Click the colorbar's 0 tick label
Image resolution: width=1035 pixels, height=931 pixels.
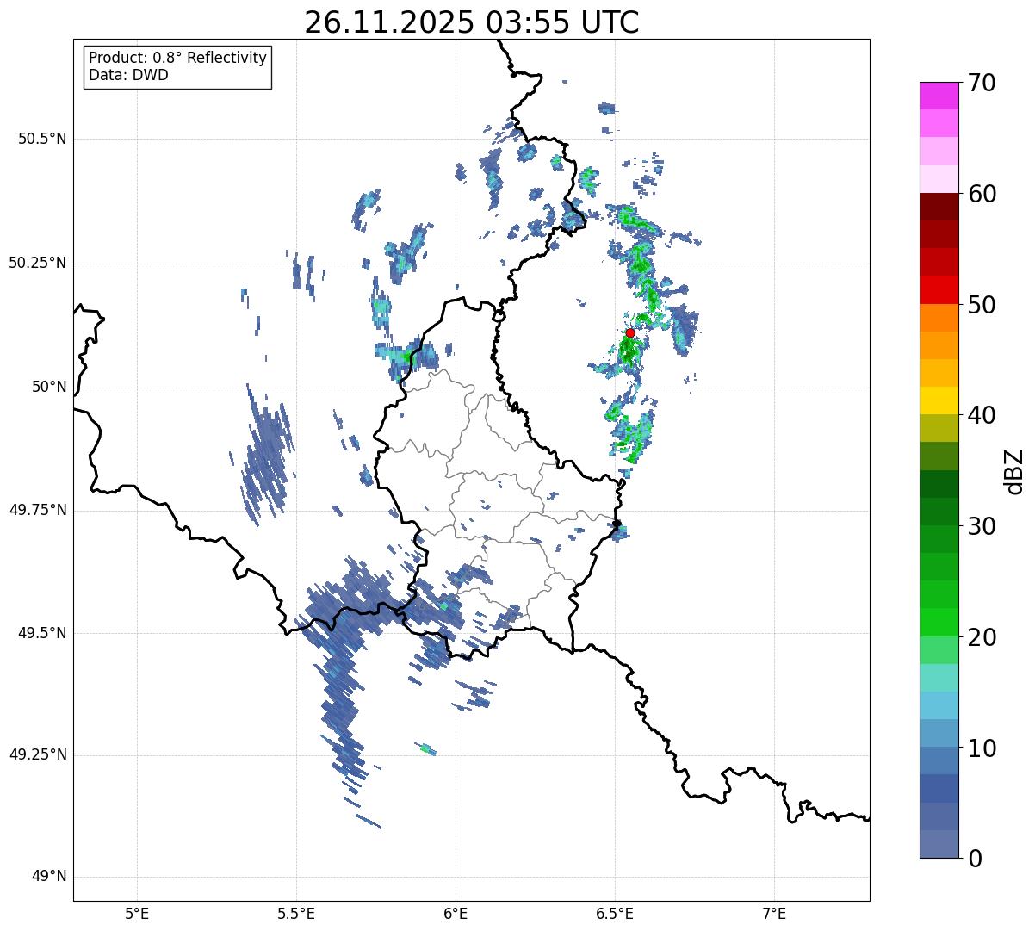974,859
